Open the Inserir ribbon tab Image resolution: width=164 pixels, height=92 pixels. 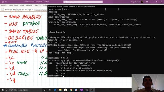pos(22,5)
